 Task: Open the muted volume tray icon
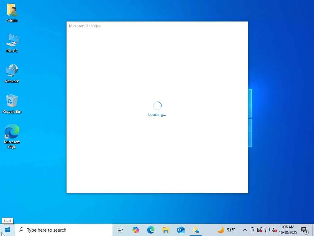274,230
